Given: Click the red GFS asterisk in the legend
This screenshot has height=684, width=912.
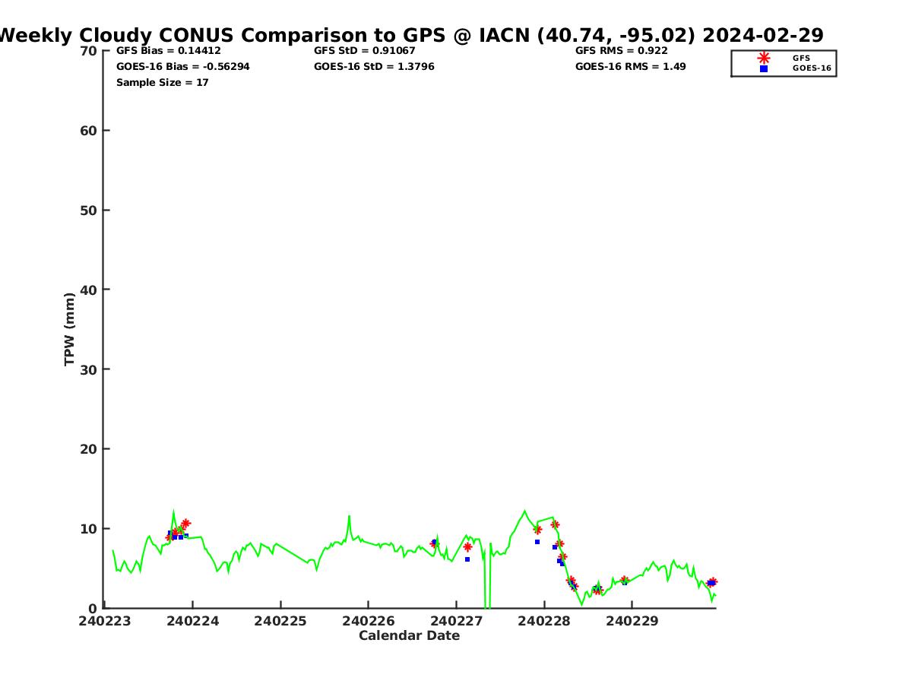Looking at the screenshot, I should (x=764, y=58).
